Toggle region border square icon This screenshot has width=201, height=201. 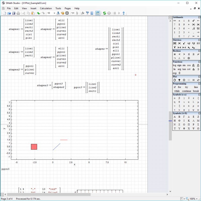click(67, 13)
